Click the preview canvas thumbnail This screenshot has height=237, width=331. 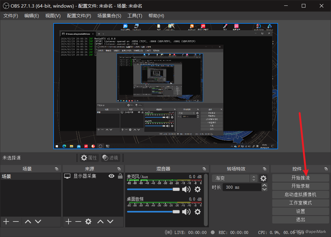[x=166, y=86]
